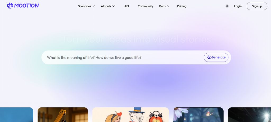Click the Login link
This screenshot has height=122, width=271.
238,6
